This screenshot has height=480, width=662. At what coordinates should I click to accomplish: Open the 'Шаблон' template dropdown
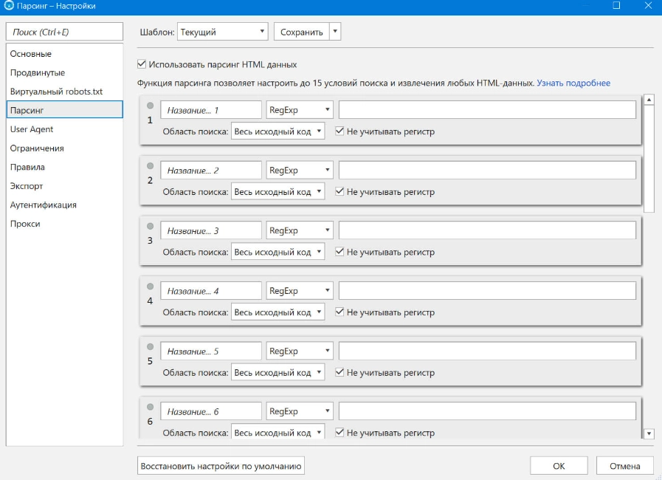[223, 32]
